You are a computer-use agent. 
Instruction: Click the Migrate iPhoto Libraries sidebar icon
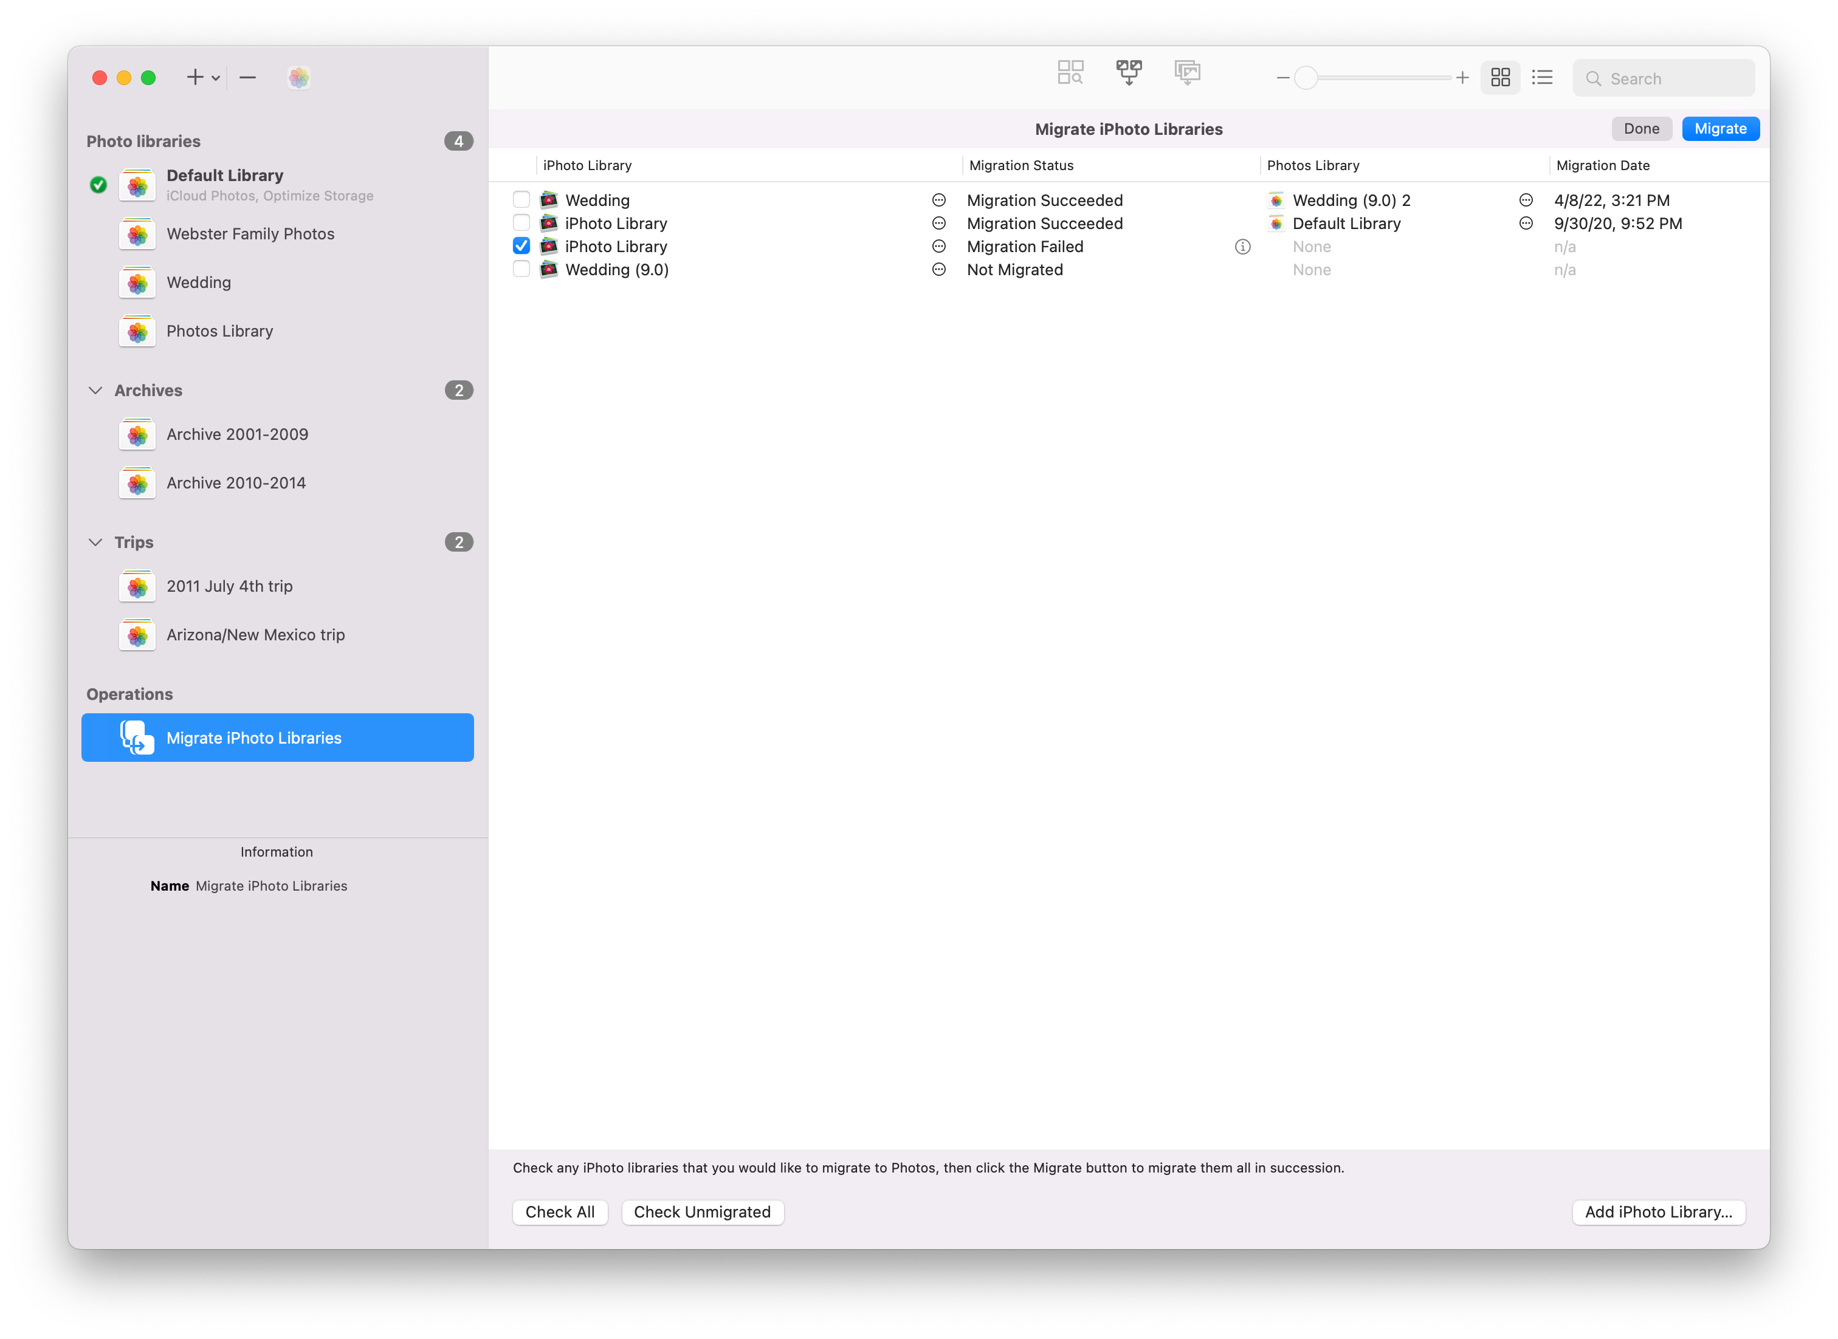(137, 738)
